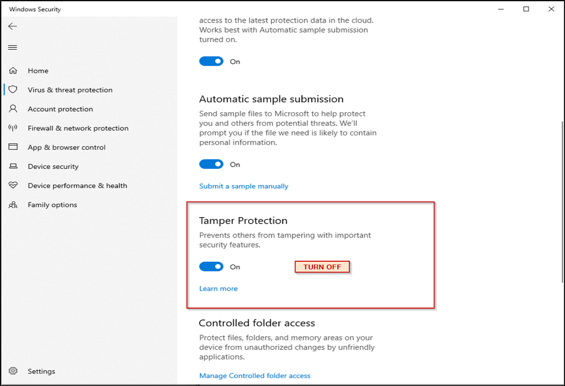Switch off the cloud-delivered protection toggle
The image size is (565, 386).
211,62
